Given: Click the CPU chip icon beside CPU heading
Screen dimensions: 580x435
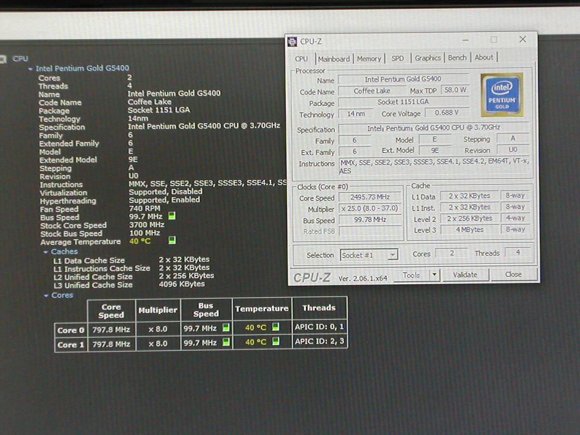Looking at the screenshot, I should 3,59.
